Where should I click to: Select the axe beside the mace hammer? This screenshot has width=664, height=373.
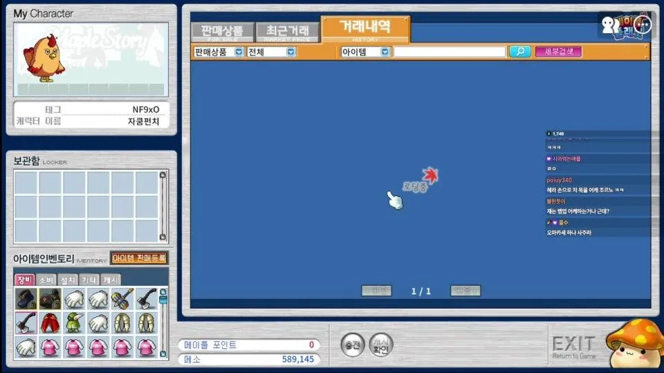click(x=147, y=298)
